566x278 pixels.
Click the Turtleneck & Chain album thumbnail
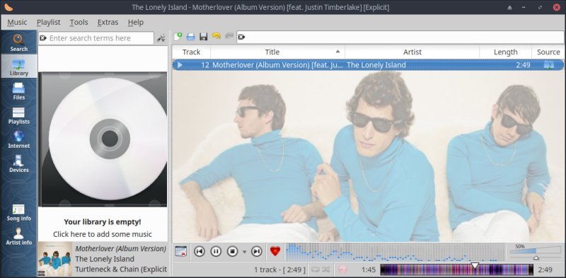click(x=55, y=259)
